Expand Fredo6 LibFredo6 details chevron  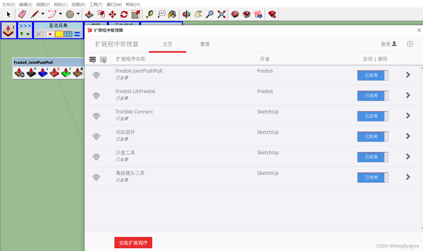point(408,95)
